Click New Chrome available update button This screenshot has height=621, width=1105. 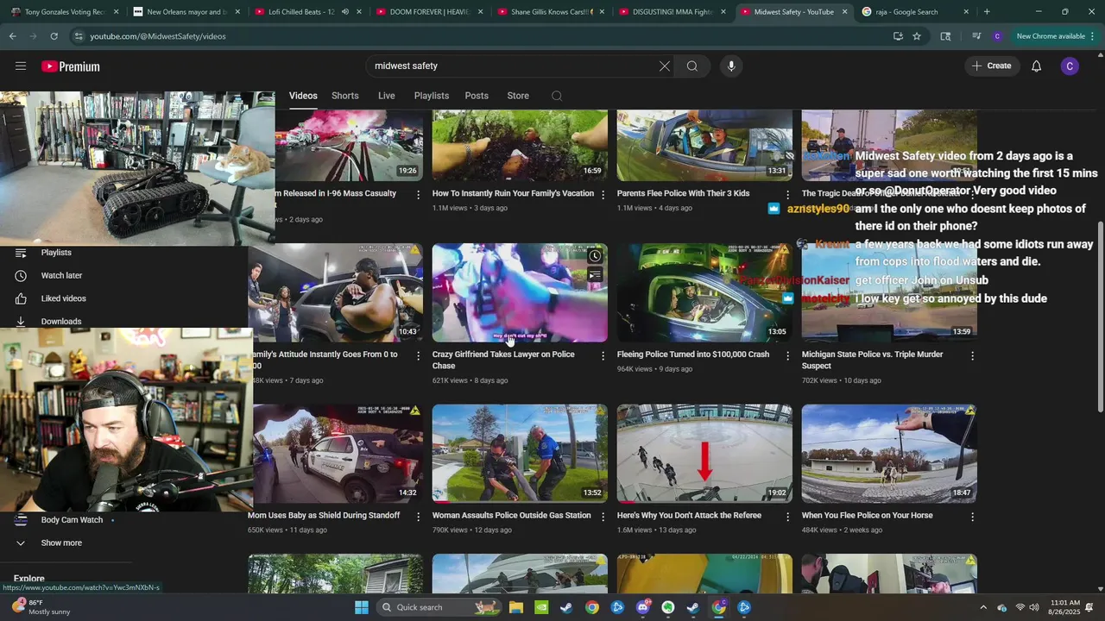[x=1050, y=36]
